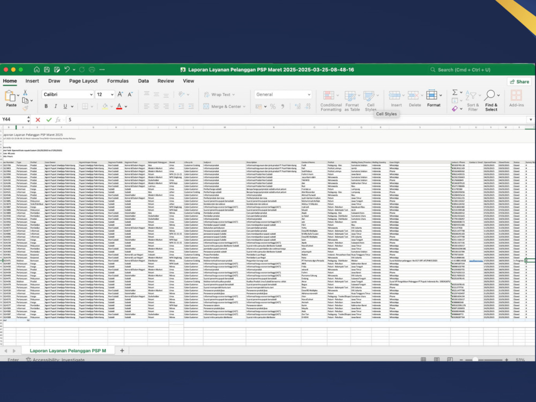This screenshot has width=536, height=402.
Task: Click the AutoSum sigma icon
Action: click(455, 92)
